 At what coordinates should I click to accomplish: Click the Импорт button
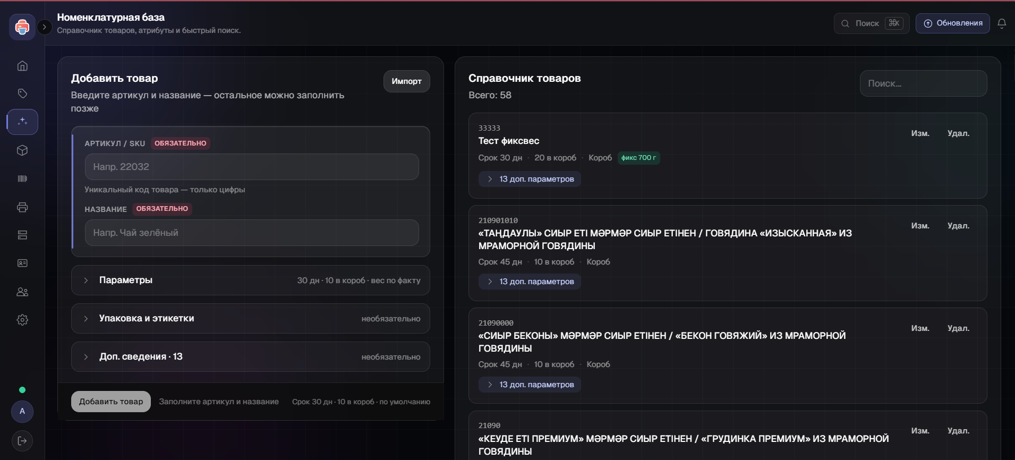[407, 81]
